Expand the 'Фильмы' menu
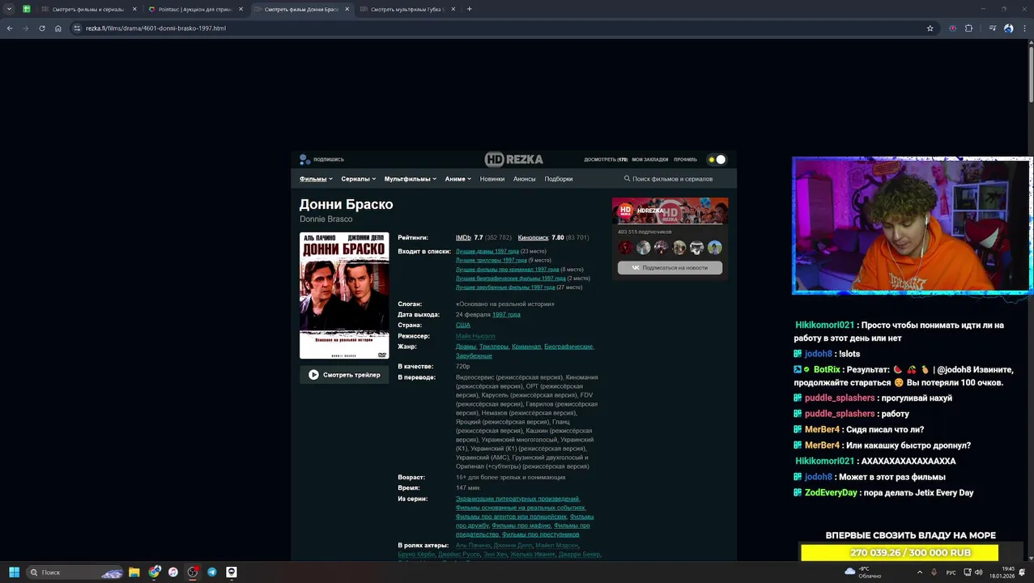 click(x=316, y=179)
